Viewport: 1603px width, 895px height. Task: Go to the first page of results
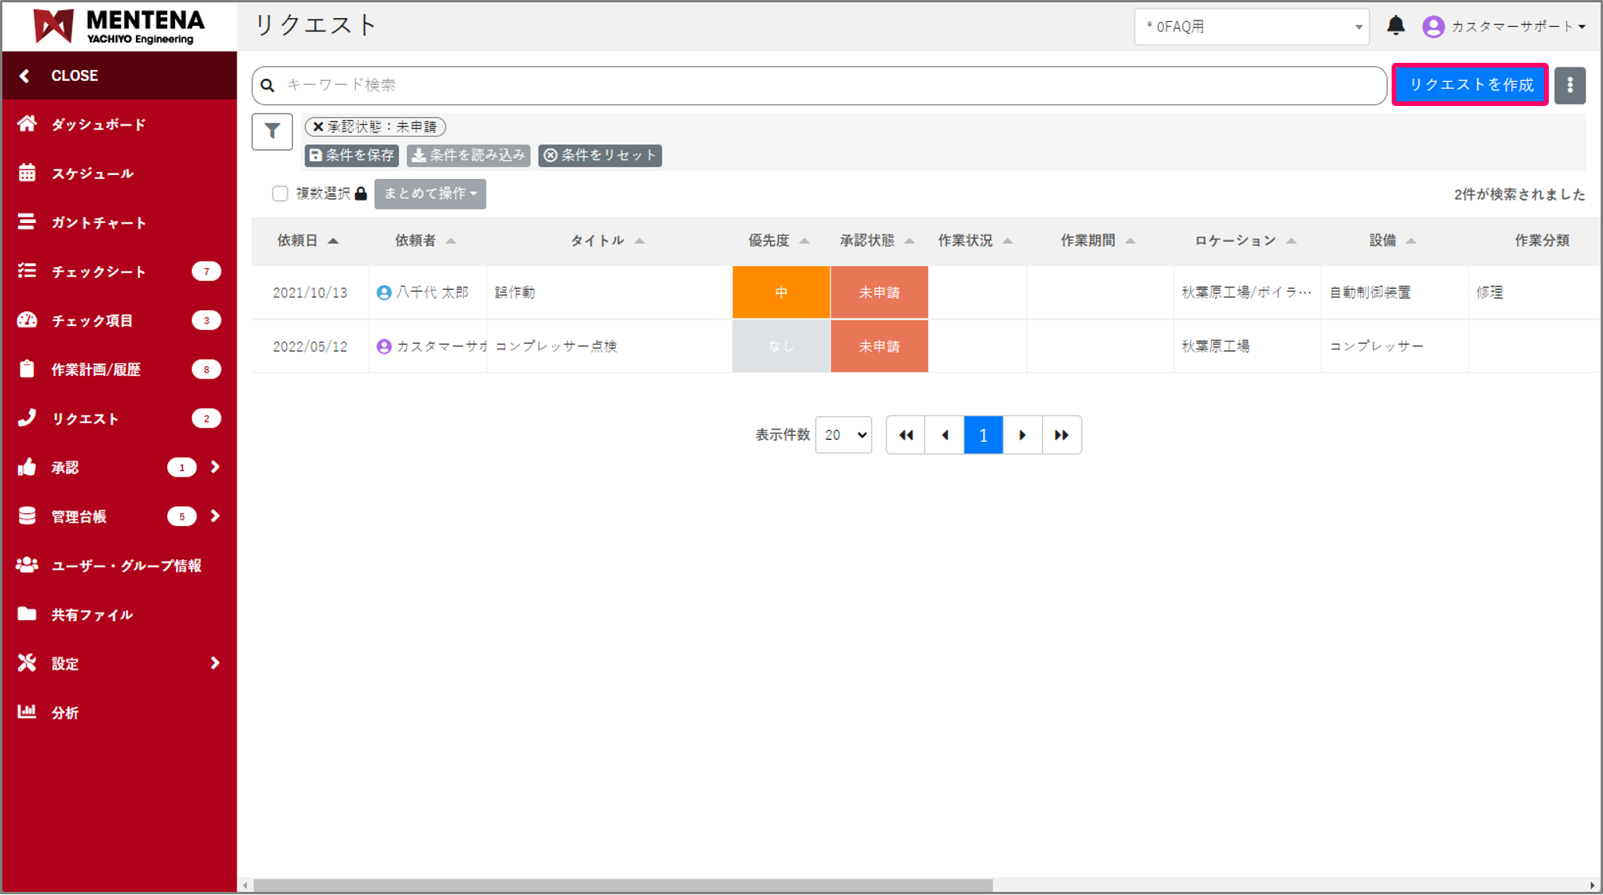pyautogui.click(x=906, y=435)
